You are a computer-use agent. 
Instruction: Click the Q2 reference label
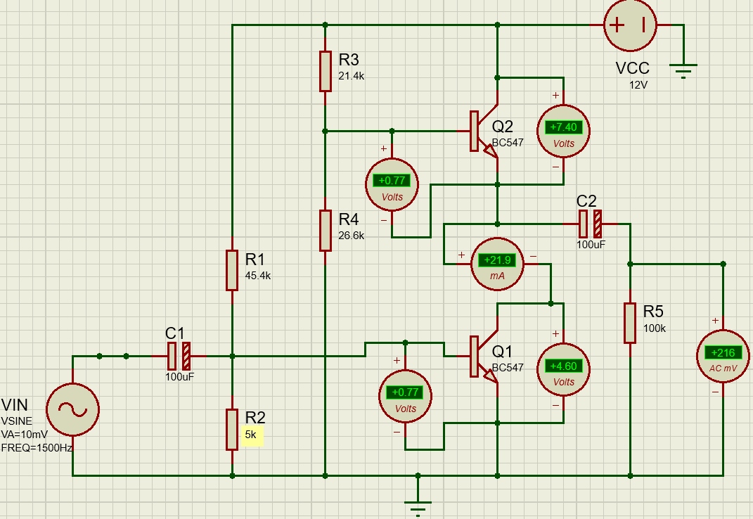point(502,127)
